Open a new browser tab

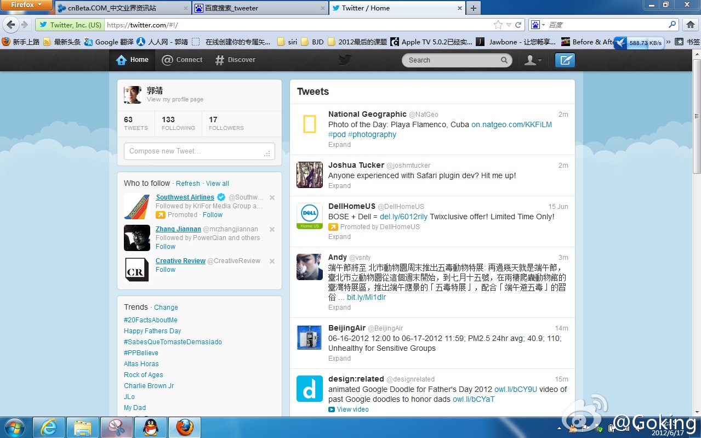click(x=474, y=8)
